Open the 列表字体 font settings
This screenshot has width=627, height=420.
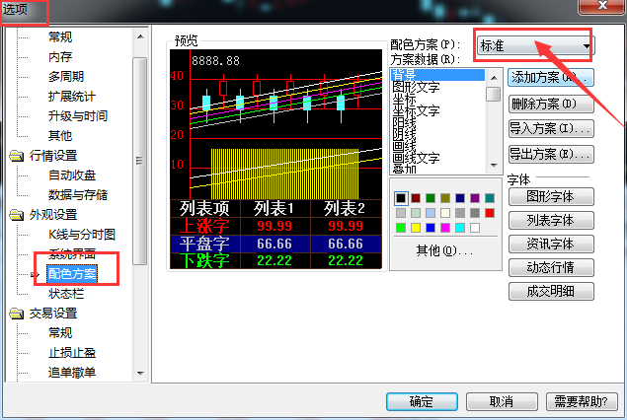(x=551, y=220)
